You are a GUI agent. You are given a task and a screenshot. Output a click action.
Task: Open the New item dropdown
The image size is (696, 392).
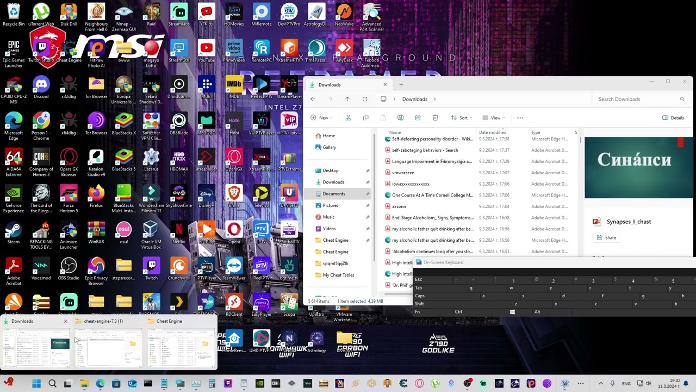pos(321,118)
